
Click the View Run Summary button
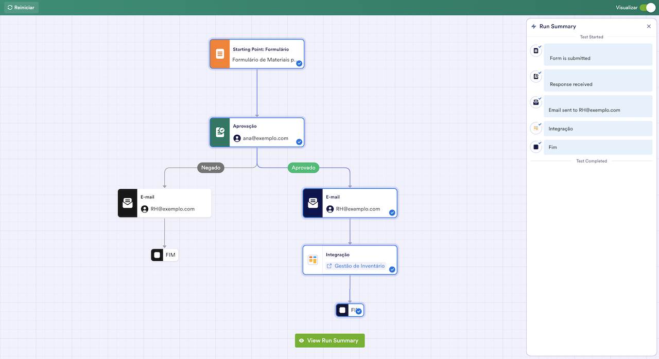coord(329,340)
